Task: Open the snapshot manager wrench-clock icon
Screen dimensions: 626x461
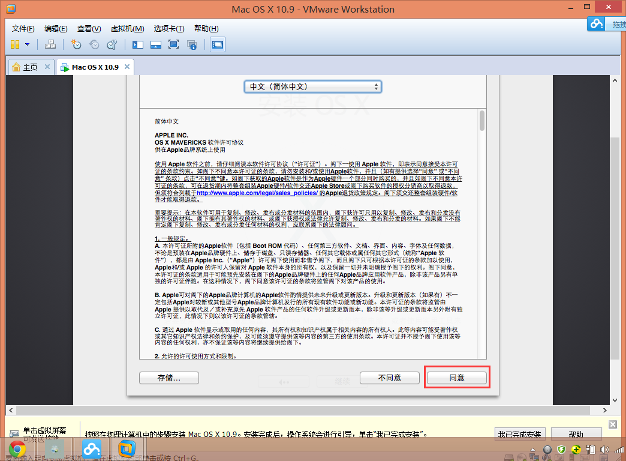Action: 112,44
